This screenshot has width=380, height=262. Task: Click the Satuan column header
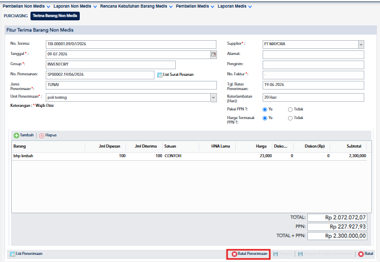[x=181, y=147]
